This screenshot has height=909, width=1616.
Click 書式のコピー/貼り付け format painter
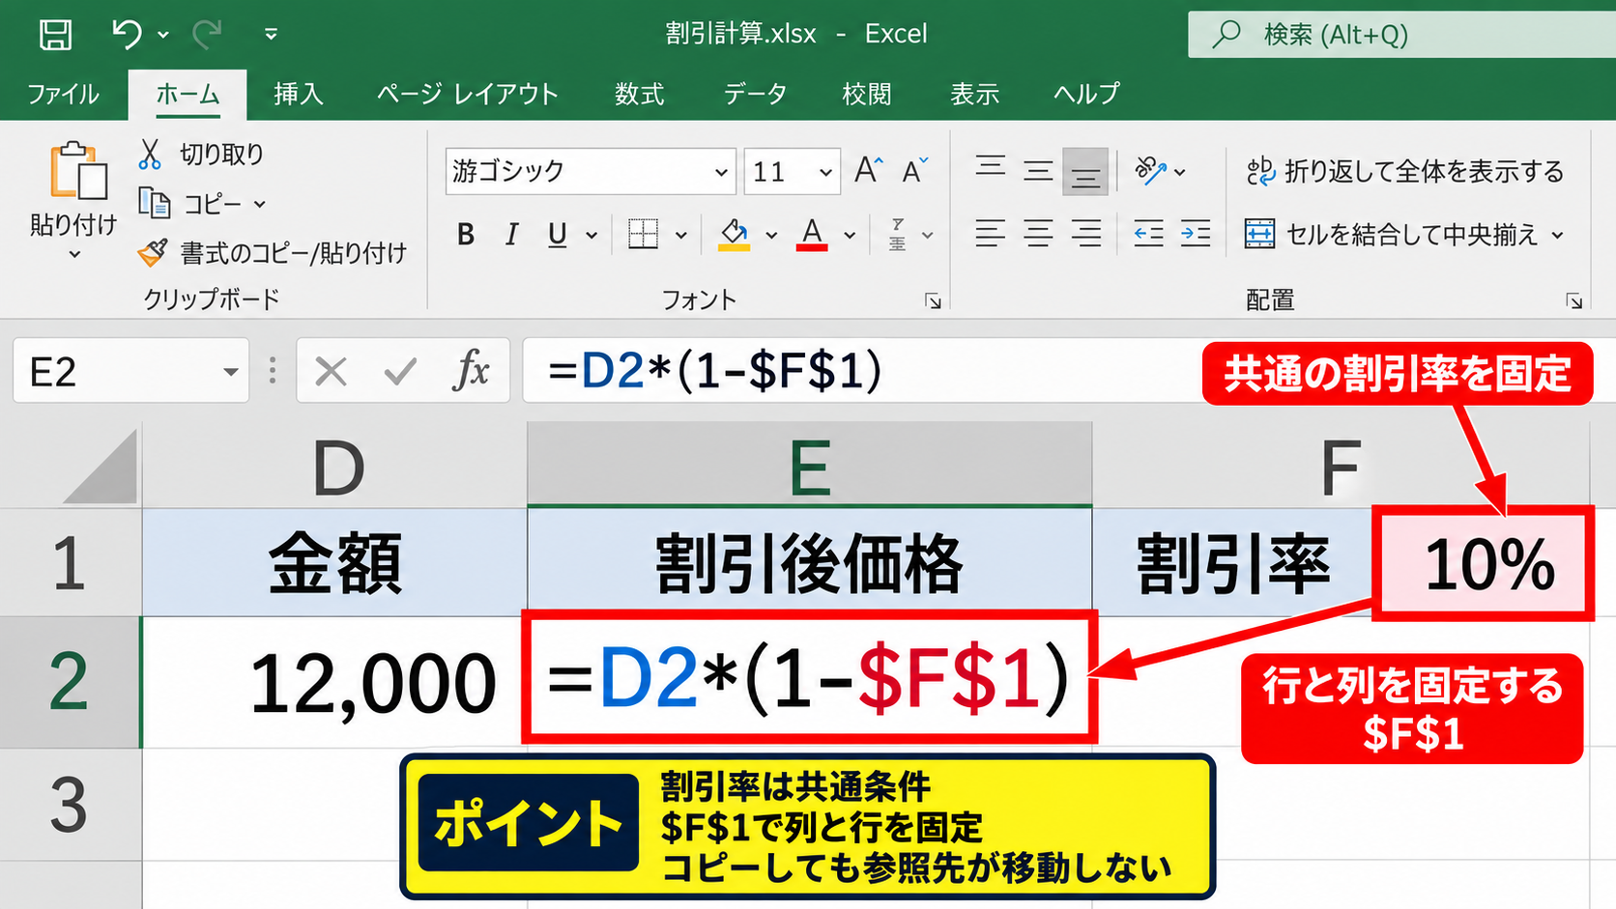click(273, 253)
